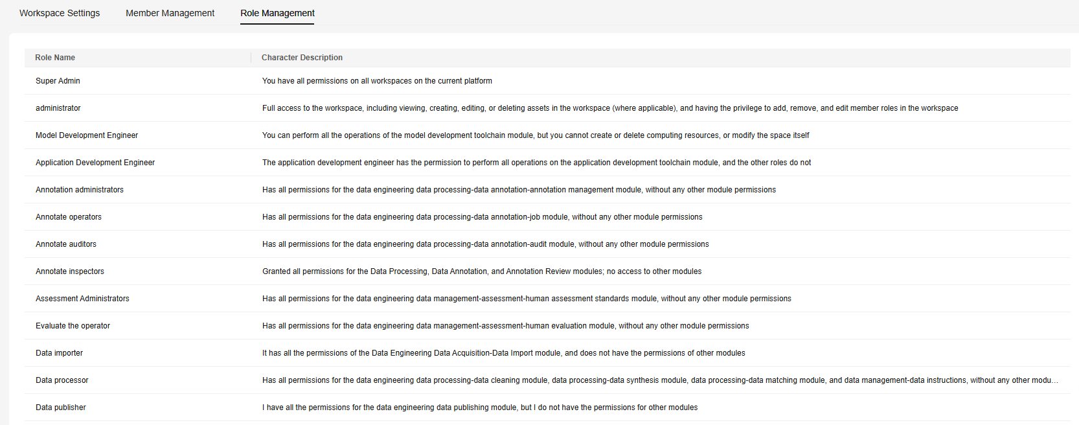Open the Workspace Settings tab
The height and width of the screenshot is (425, 1079).
[x=60, y=13]
